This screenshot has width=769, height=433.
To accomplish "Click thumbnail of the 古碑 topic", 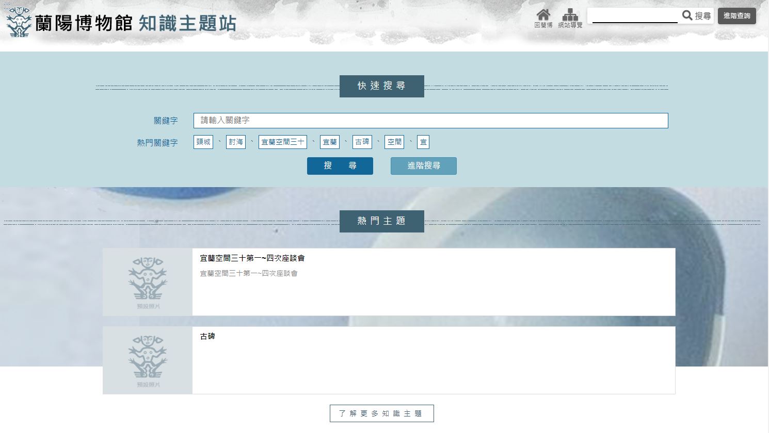I will pos(148,360).
